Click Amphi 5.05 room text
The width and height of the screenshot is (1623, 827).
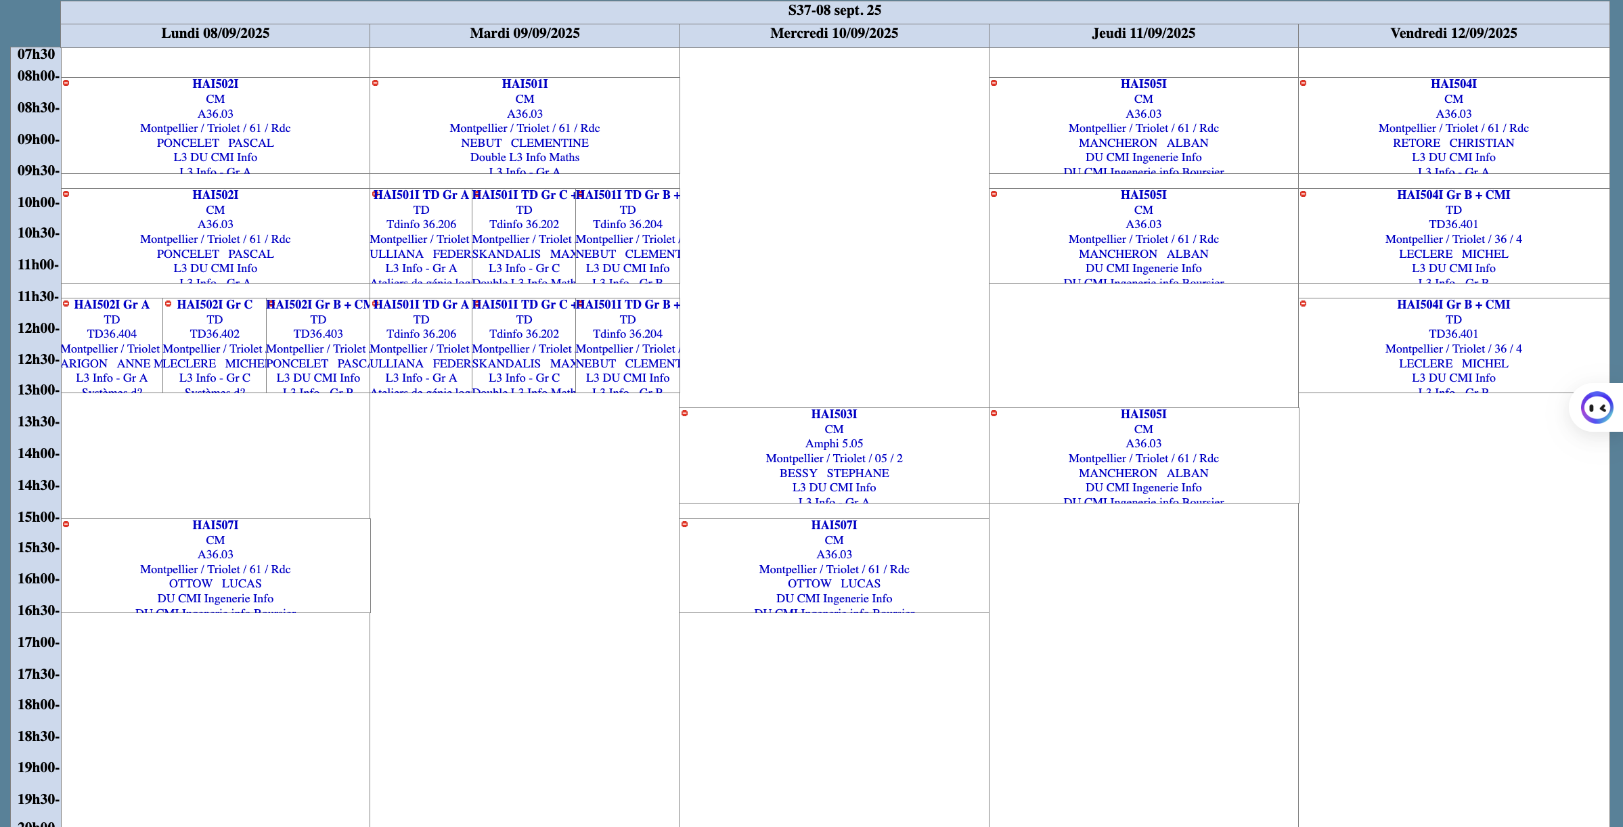834,444
